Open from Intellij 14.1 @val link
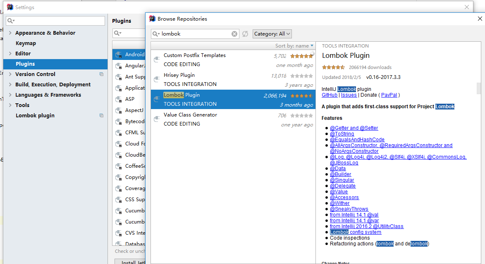This screenshot has height=264, width=485. pyautogui.click(x=354, y=215)
